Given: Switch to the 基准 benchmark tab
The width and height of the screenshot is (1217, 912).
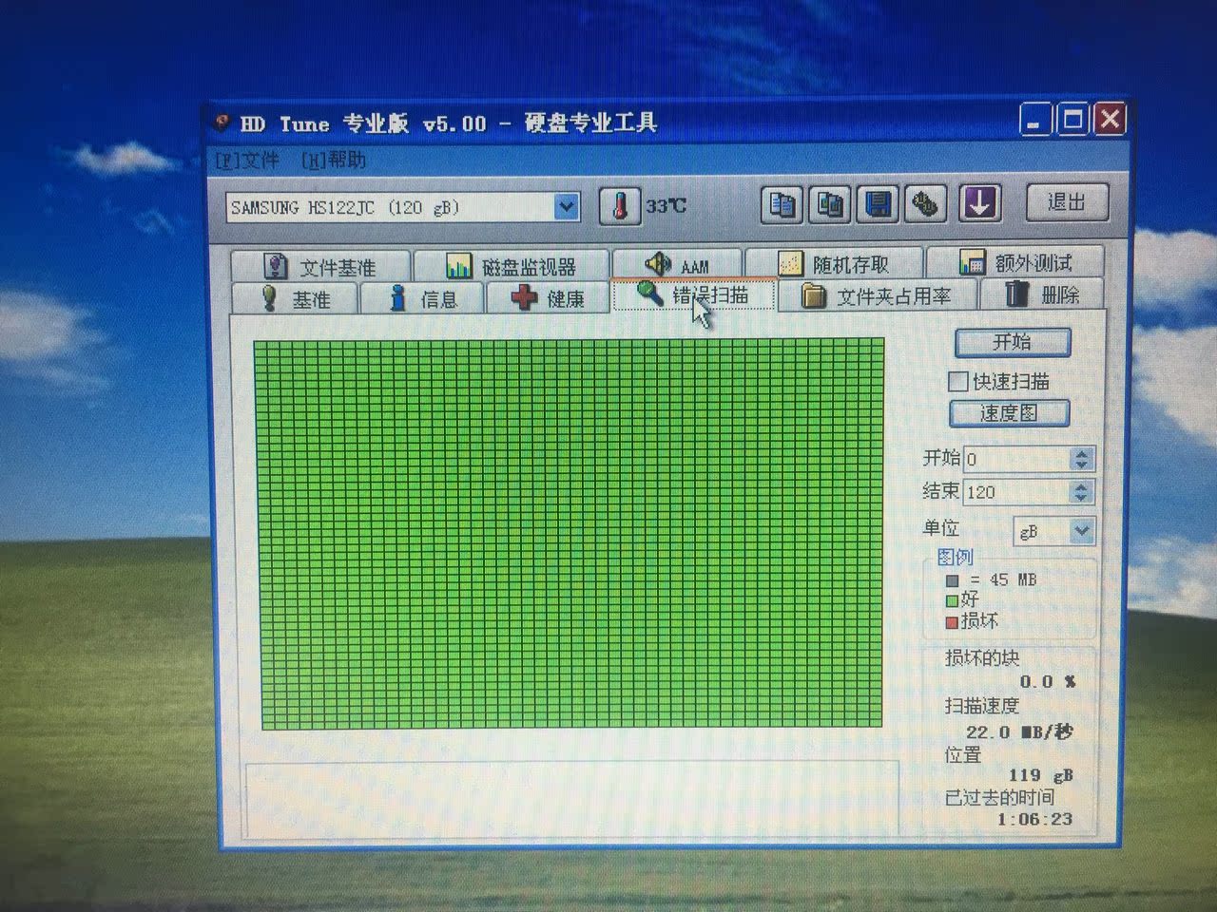Looking at the screenshot, I should 294,299.
